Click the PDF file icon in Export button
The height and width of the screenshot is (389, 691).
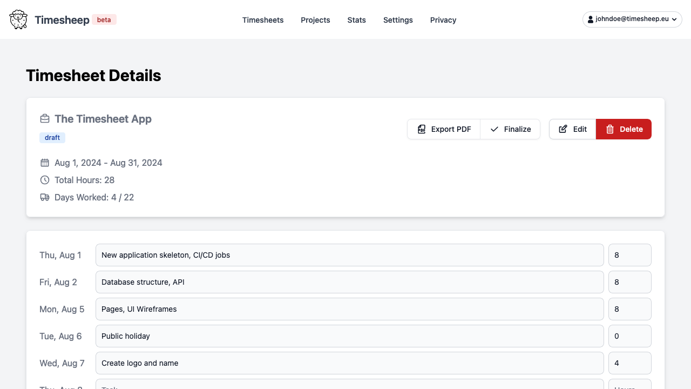(422, 129)
